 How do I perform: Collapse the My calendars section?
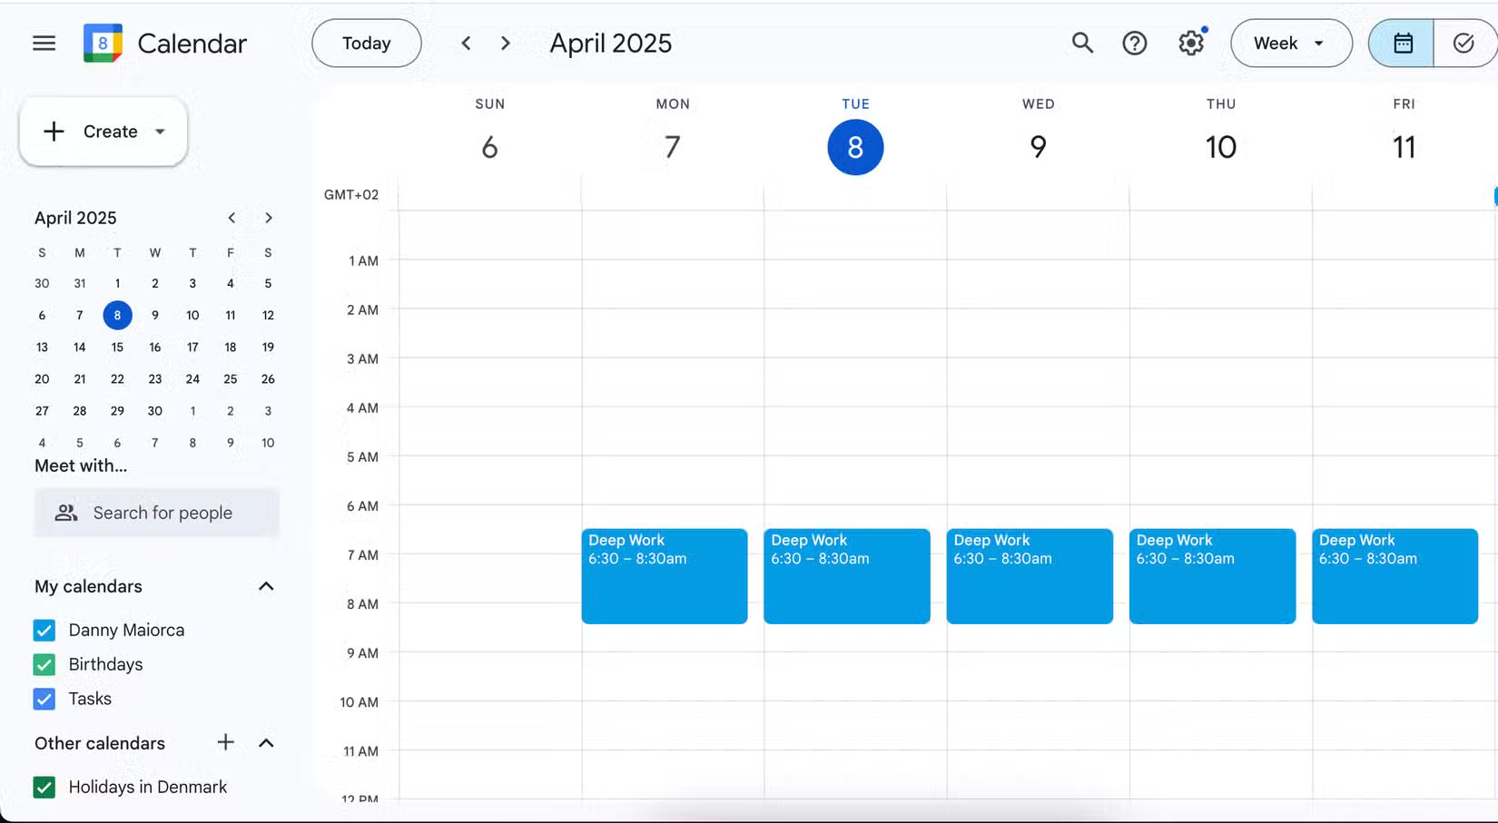click(x=265, y=586)
